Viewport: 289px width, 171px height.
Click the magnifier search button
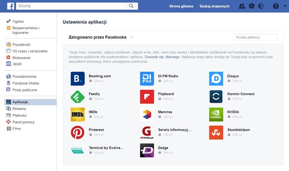click(131, 6)
